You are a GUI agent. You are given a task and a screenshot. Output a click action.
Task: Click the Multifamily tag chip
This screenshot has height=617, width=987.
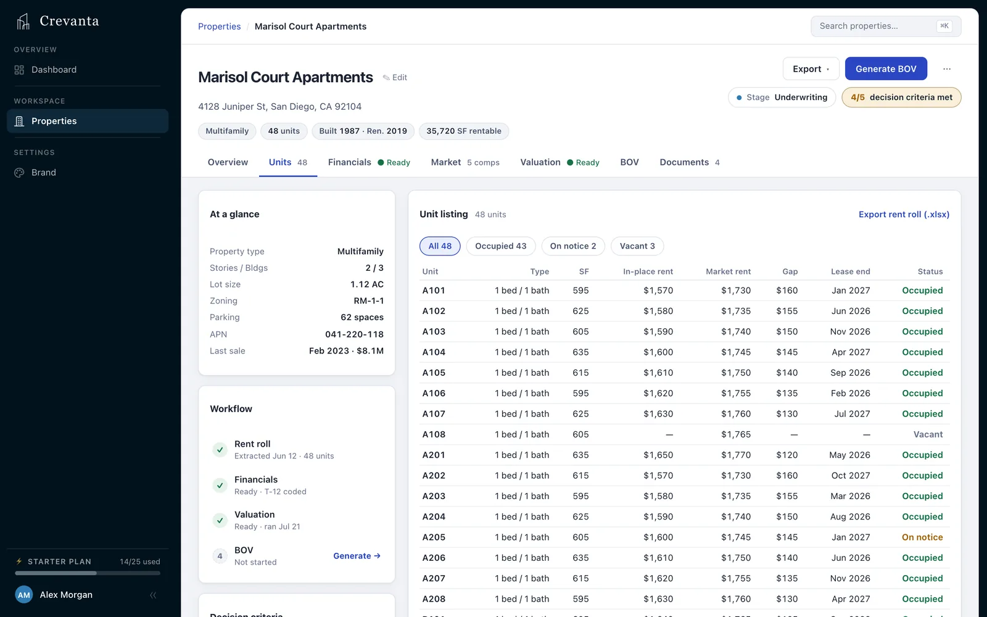[227, 131]
